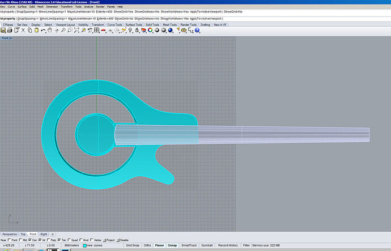This screenshot has width=391, height=251.
Task: Switch to the Surface Tools toolbar tab
Action: point(134,25)
